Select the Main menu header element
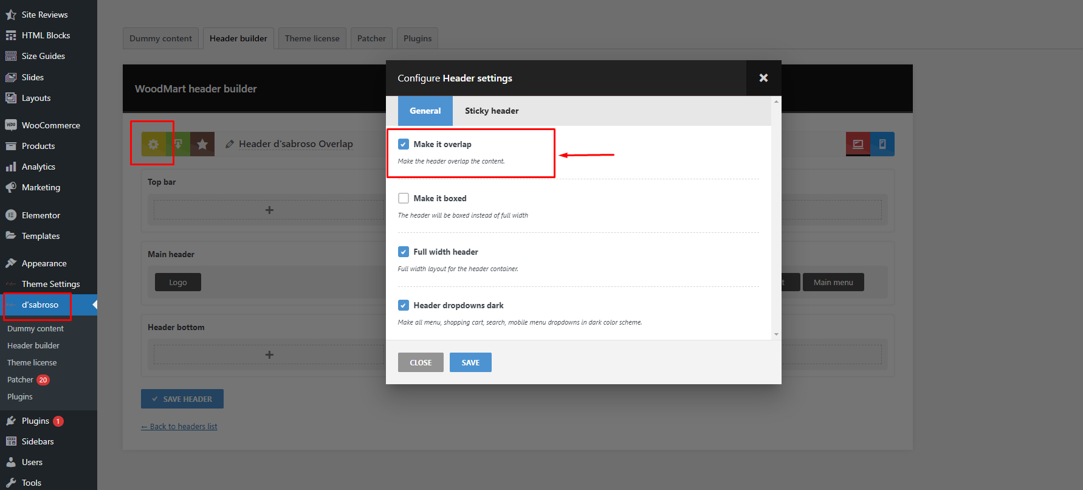The width and height of the screenshot is (1083, 490). [x=833, y=282]
